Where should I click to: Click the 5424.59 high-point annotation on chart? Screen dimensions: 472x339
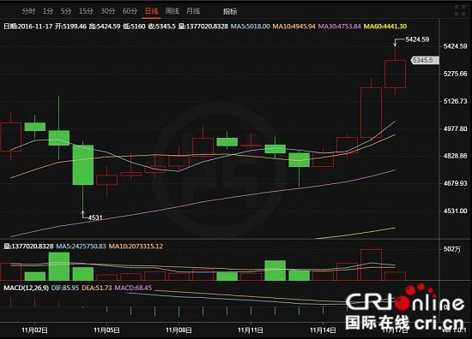click(417, 39)
